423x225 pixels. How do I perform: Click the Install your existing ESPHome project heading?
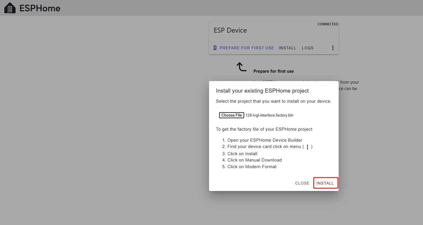click(x=262, y=91)
